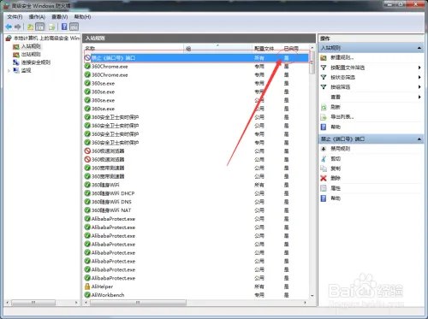Click the green check icon beside AliWorkbench

[87, 295]
